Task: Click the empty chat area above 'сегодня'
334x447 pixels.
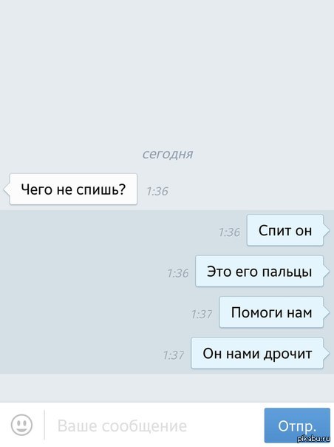Action: tap(167, 71)
